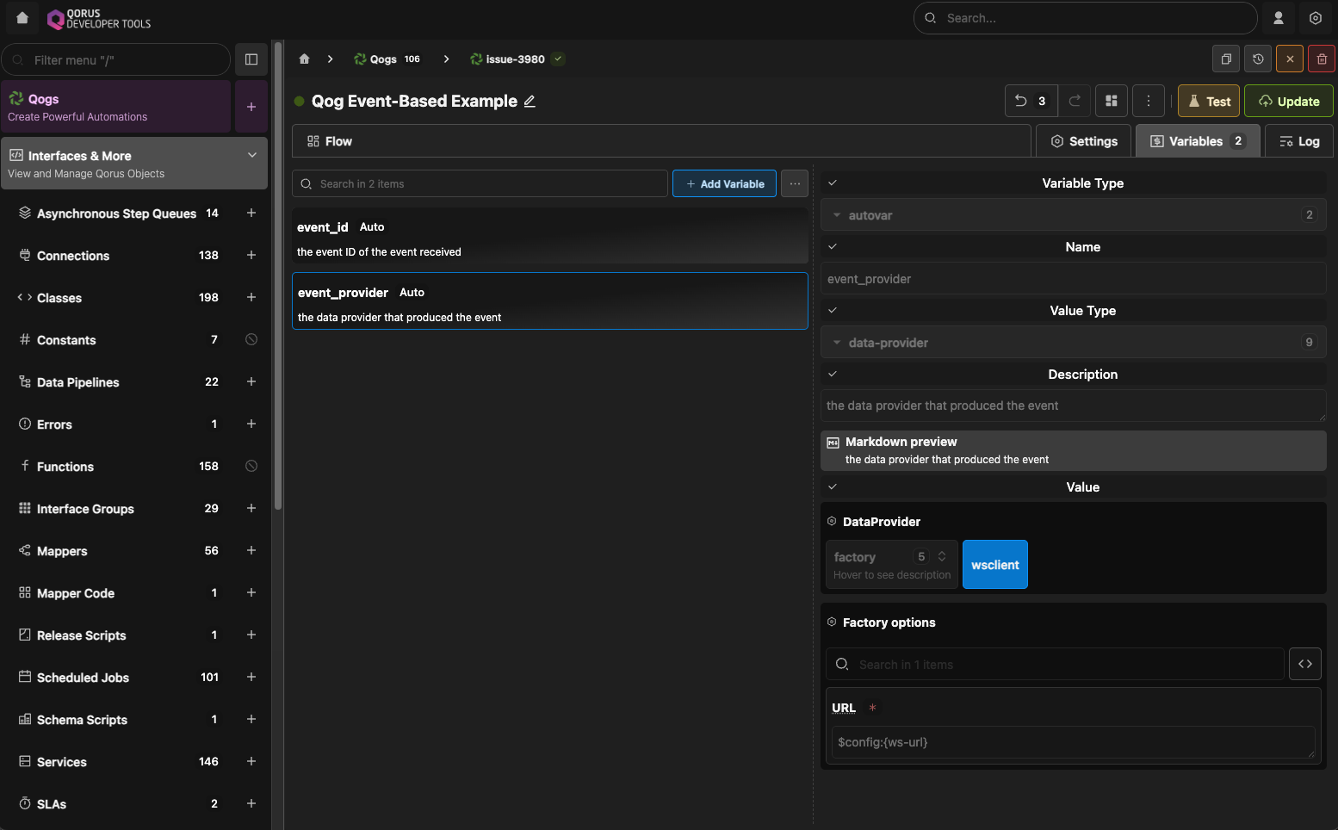This screenshot has height=830, width=1338.
Task: Collapse the Variable Type section
Action: (x=833, y=183)
